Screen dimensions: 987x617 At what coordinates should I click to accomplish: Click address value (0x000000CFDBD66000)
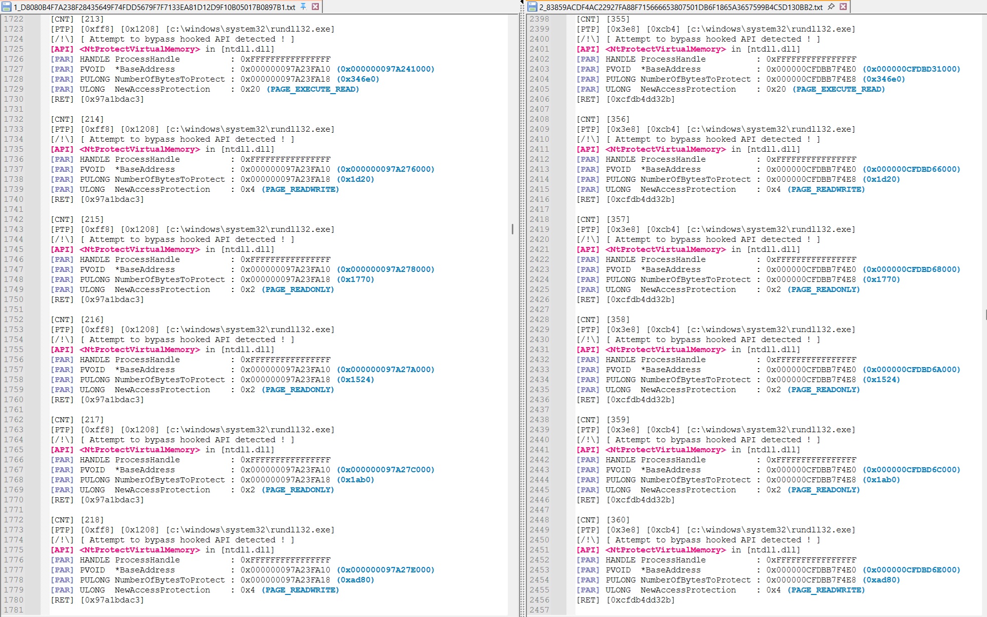point(911,169)
